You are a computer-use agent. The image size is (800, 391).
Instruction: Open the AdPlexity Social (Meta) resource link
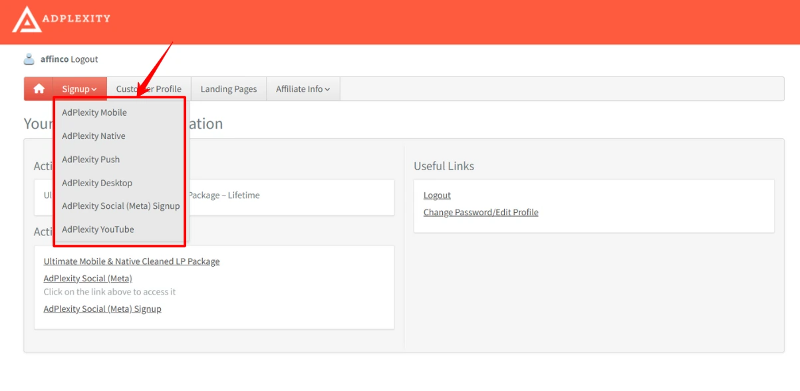pos(88,279)
